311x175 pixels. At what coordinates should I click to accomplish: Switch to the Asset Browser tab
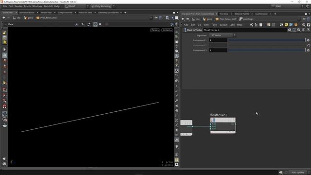point(261,14)
